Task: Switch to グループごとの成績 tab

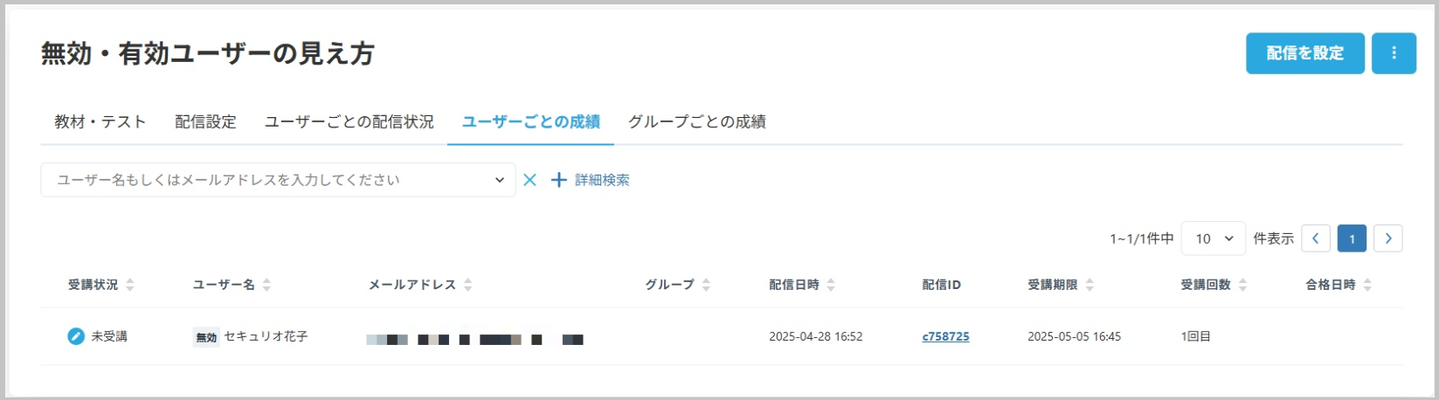Action: coord(697,121)
